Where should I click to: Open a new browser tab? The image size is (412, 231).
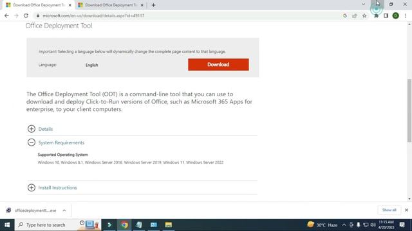pyautogui.click(x=153, y=5)
